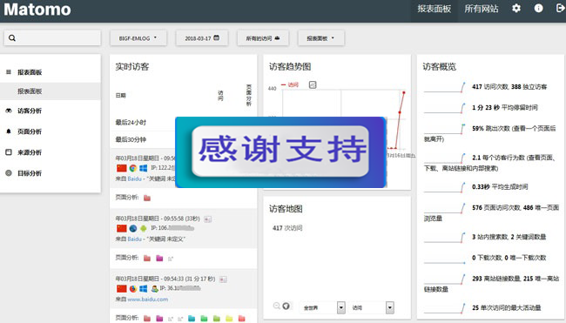566x323 pixels.
Task: Go to 报表面板 in the top navigation
Action: [x=435, y=9]
